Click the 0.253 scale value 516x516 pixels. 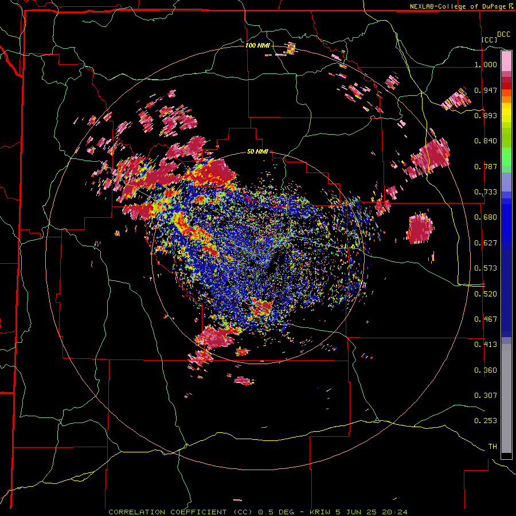coord(486,421)
